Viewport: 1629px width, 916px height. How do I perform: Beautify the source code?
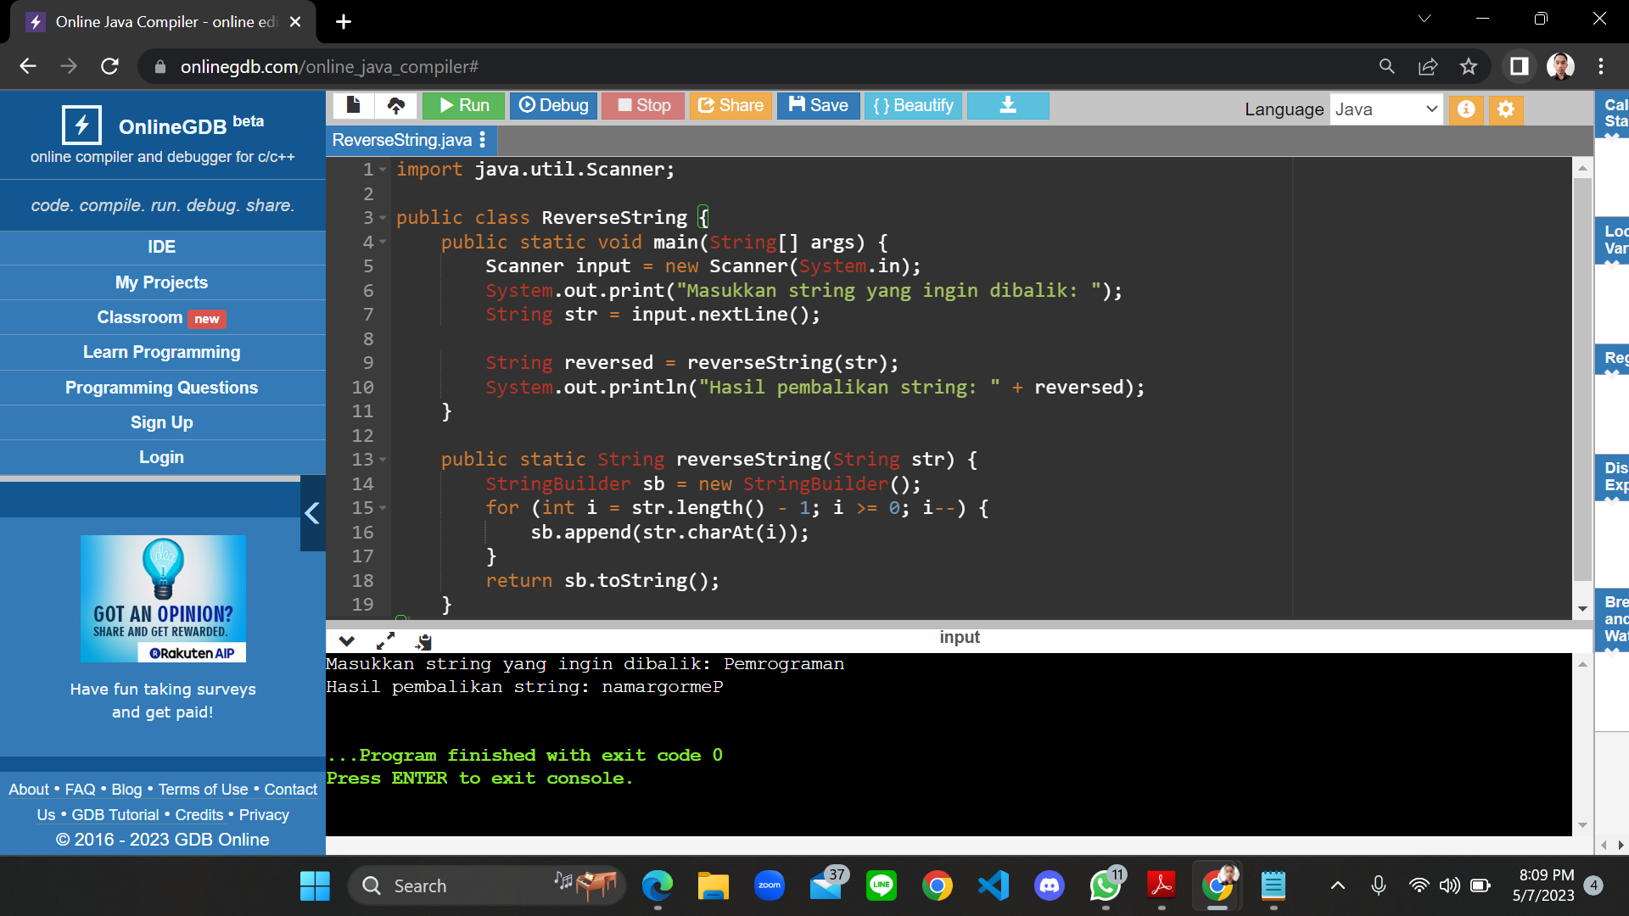(912, 105)
